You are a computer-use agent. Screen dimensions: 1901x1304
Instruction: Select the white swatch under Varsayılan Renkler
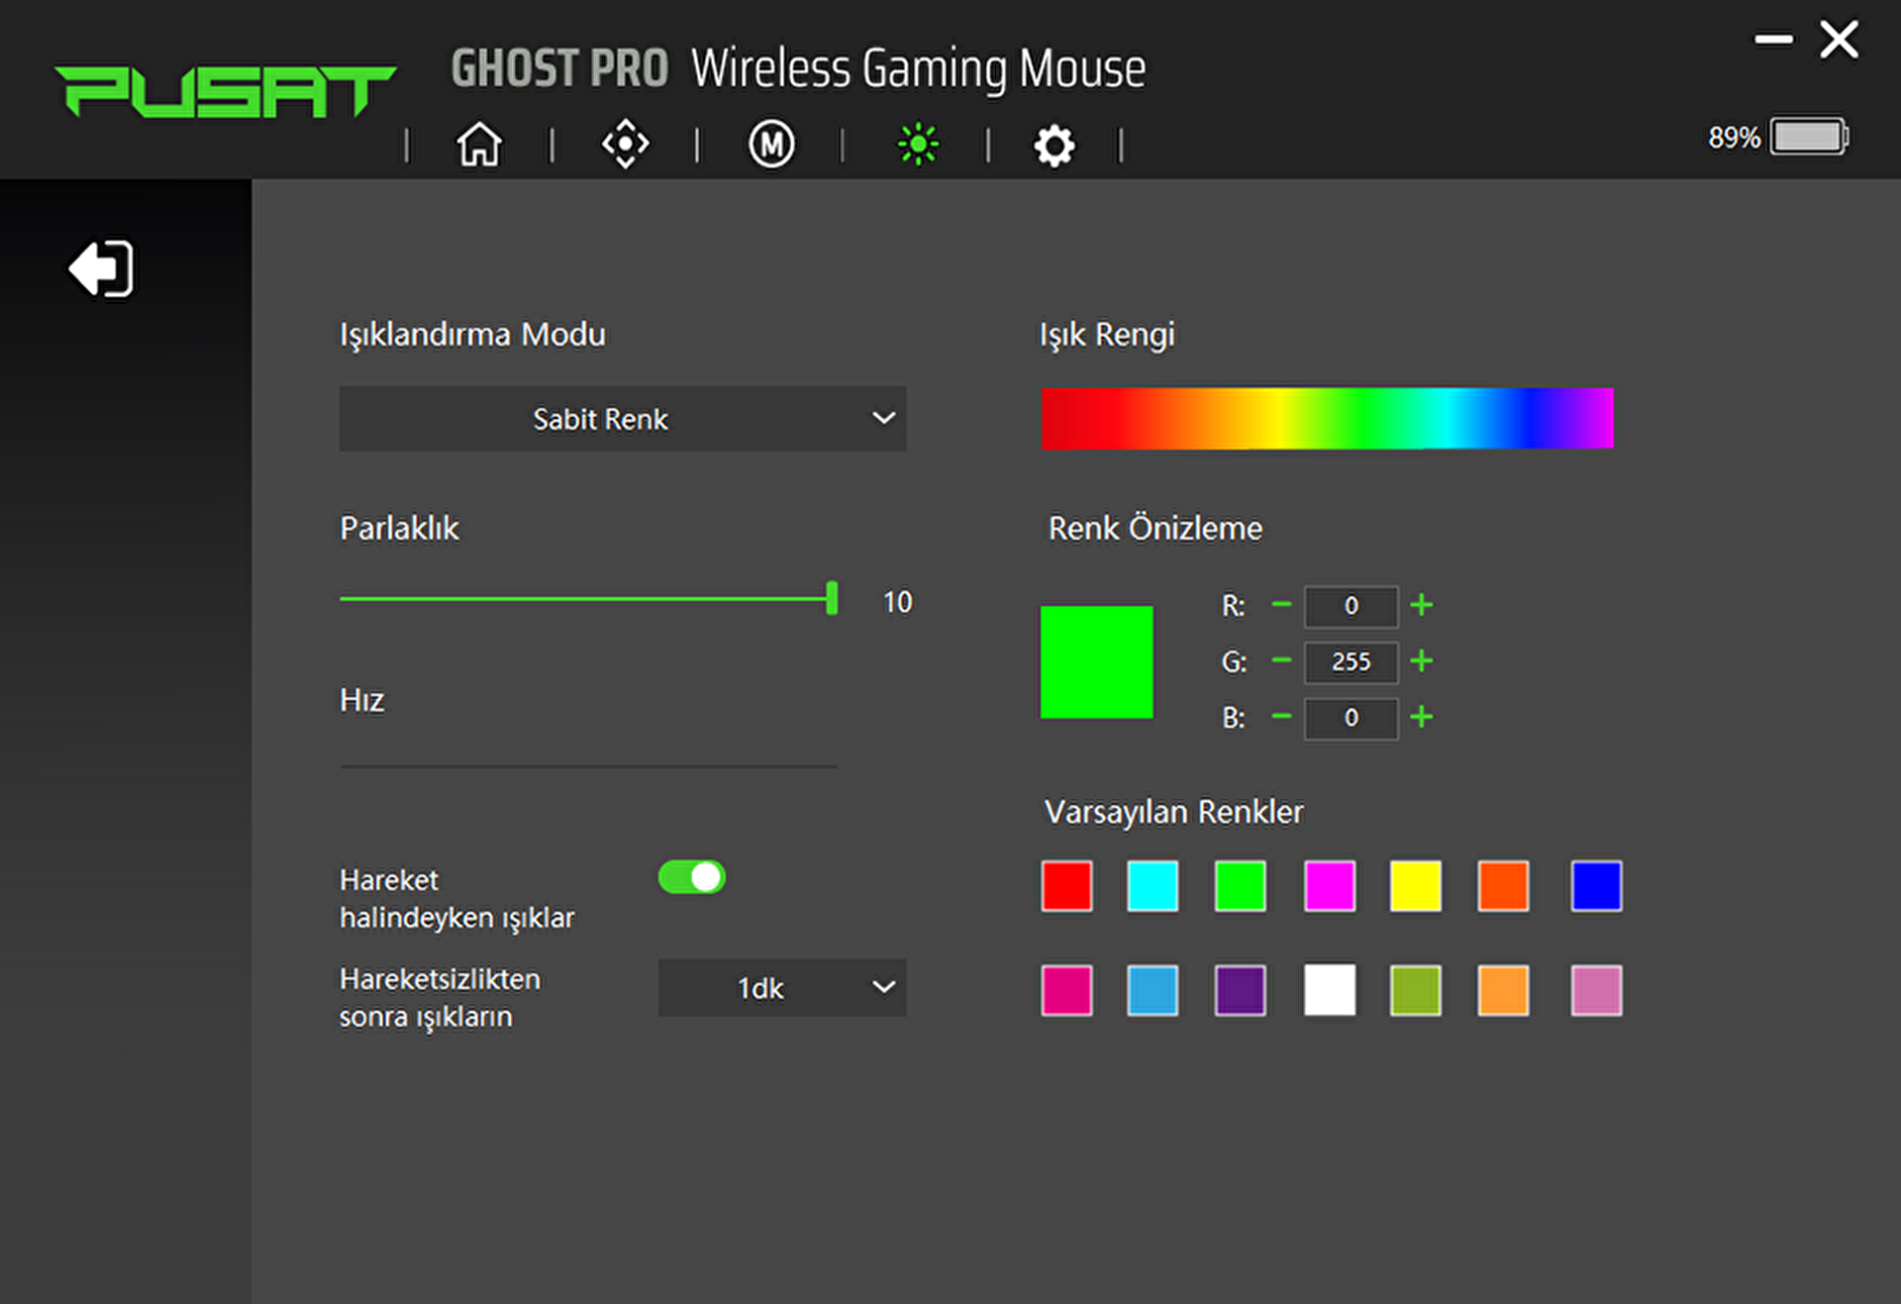pyautogui.click(x=1329, y=990)
